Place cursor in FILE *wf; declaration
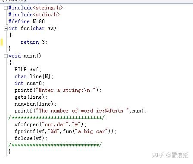Viewport: 193px width, 164px height. (28, 70)
